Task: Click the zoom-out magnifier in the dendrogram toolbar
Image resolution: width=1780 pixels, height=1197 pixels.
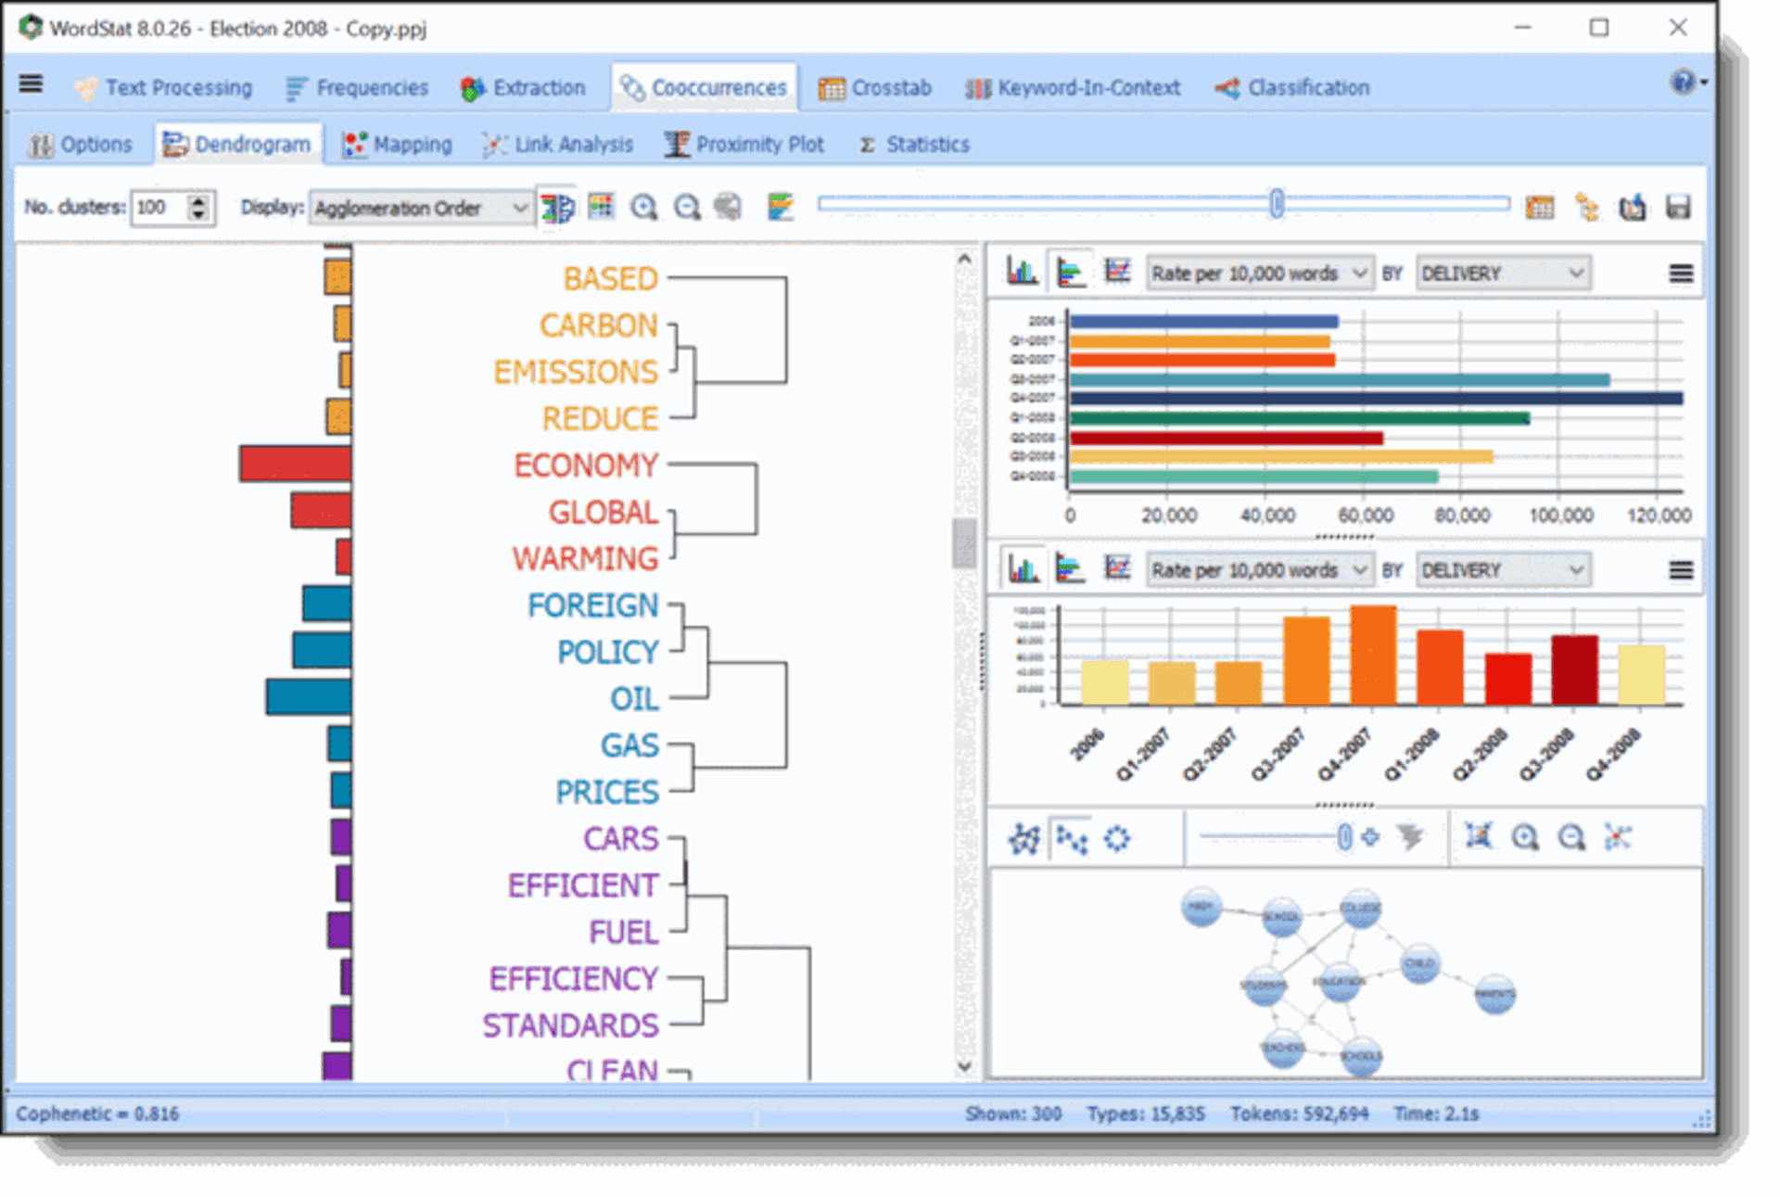Action: pyautogui.click(x=685, y=207)
